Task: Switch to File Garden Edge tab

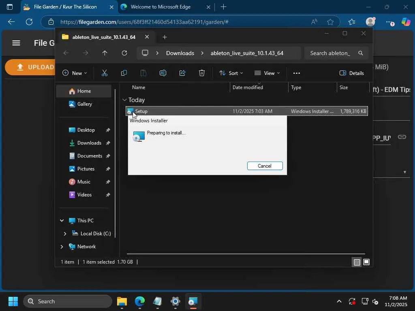Action: click(65, 7)
